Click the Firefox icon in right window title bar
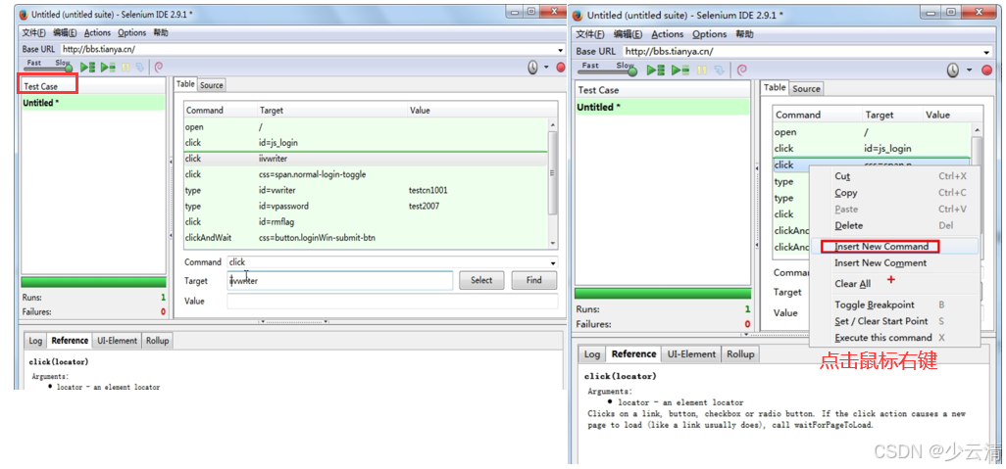The width and height of the screenshot is (1006, 469). [x=577, y=15]
